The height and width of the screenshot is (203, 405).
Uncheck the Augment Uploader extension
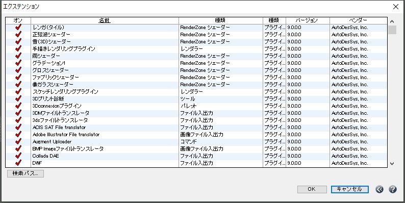click(x=18, y=142)
